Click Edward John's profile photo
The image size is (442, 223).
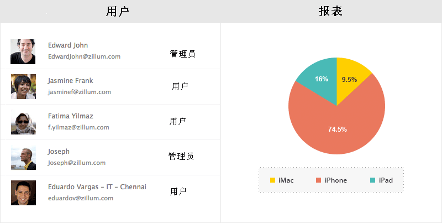[x=23, y=51]
